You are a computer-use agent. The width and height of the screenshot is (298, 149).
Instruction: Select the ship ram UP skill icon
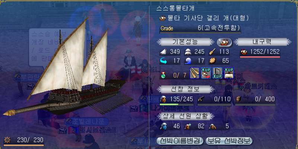pyautogui.click(x=206, y=73)
